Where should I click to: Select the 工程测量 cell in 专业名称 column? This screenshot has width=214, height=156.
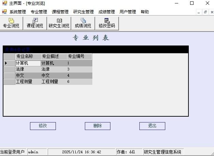[x=28, y=82]
